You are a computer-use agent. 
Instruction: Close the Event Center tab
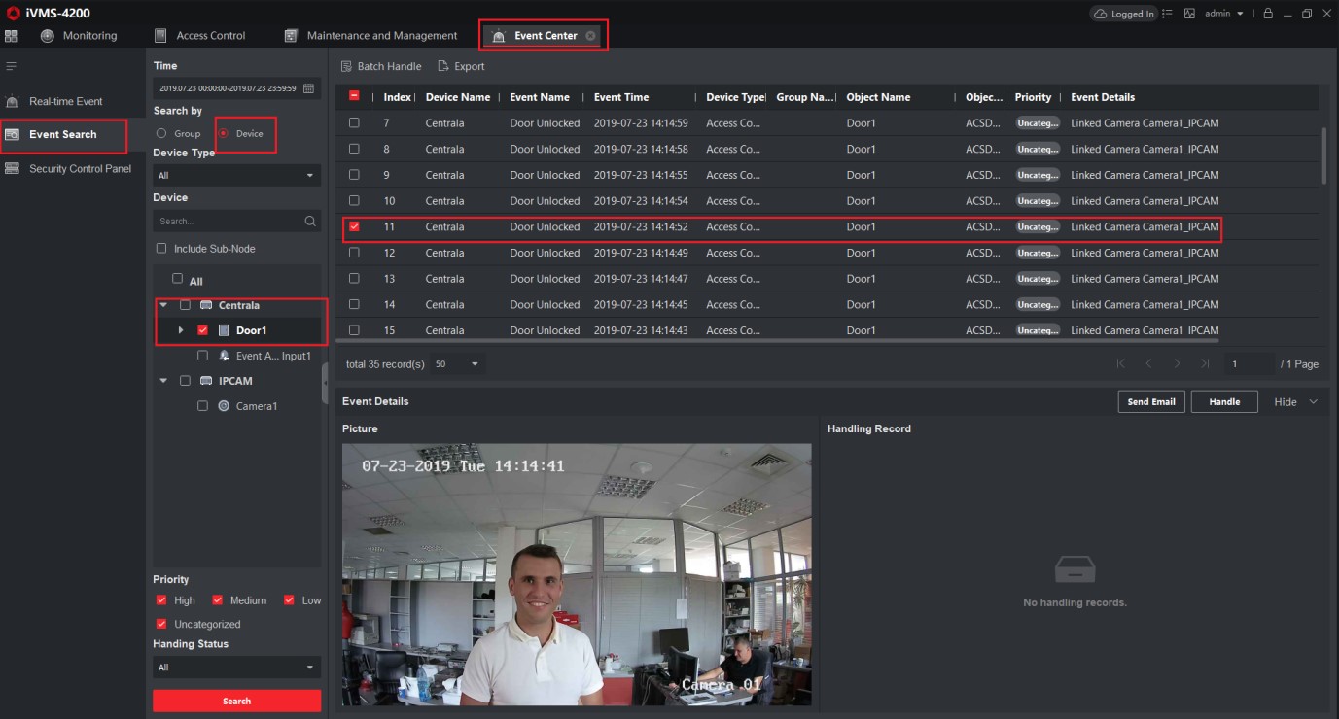[x=590, y=36]
